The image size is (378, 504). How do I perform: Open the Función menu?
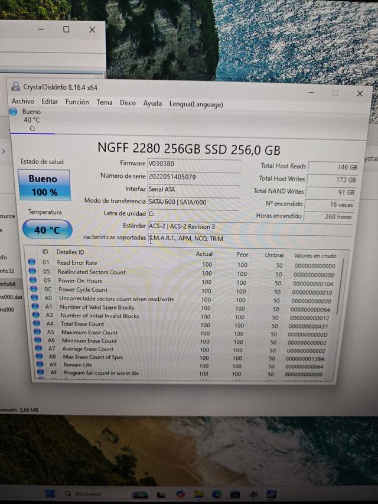77,102
